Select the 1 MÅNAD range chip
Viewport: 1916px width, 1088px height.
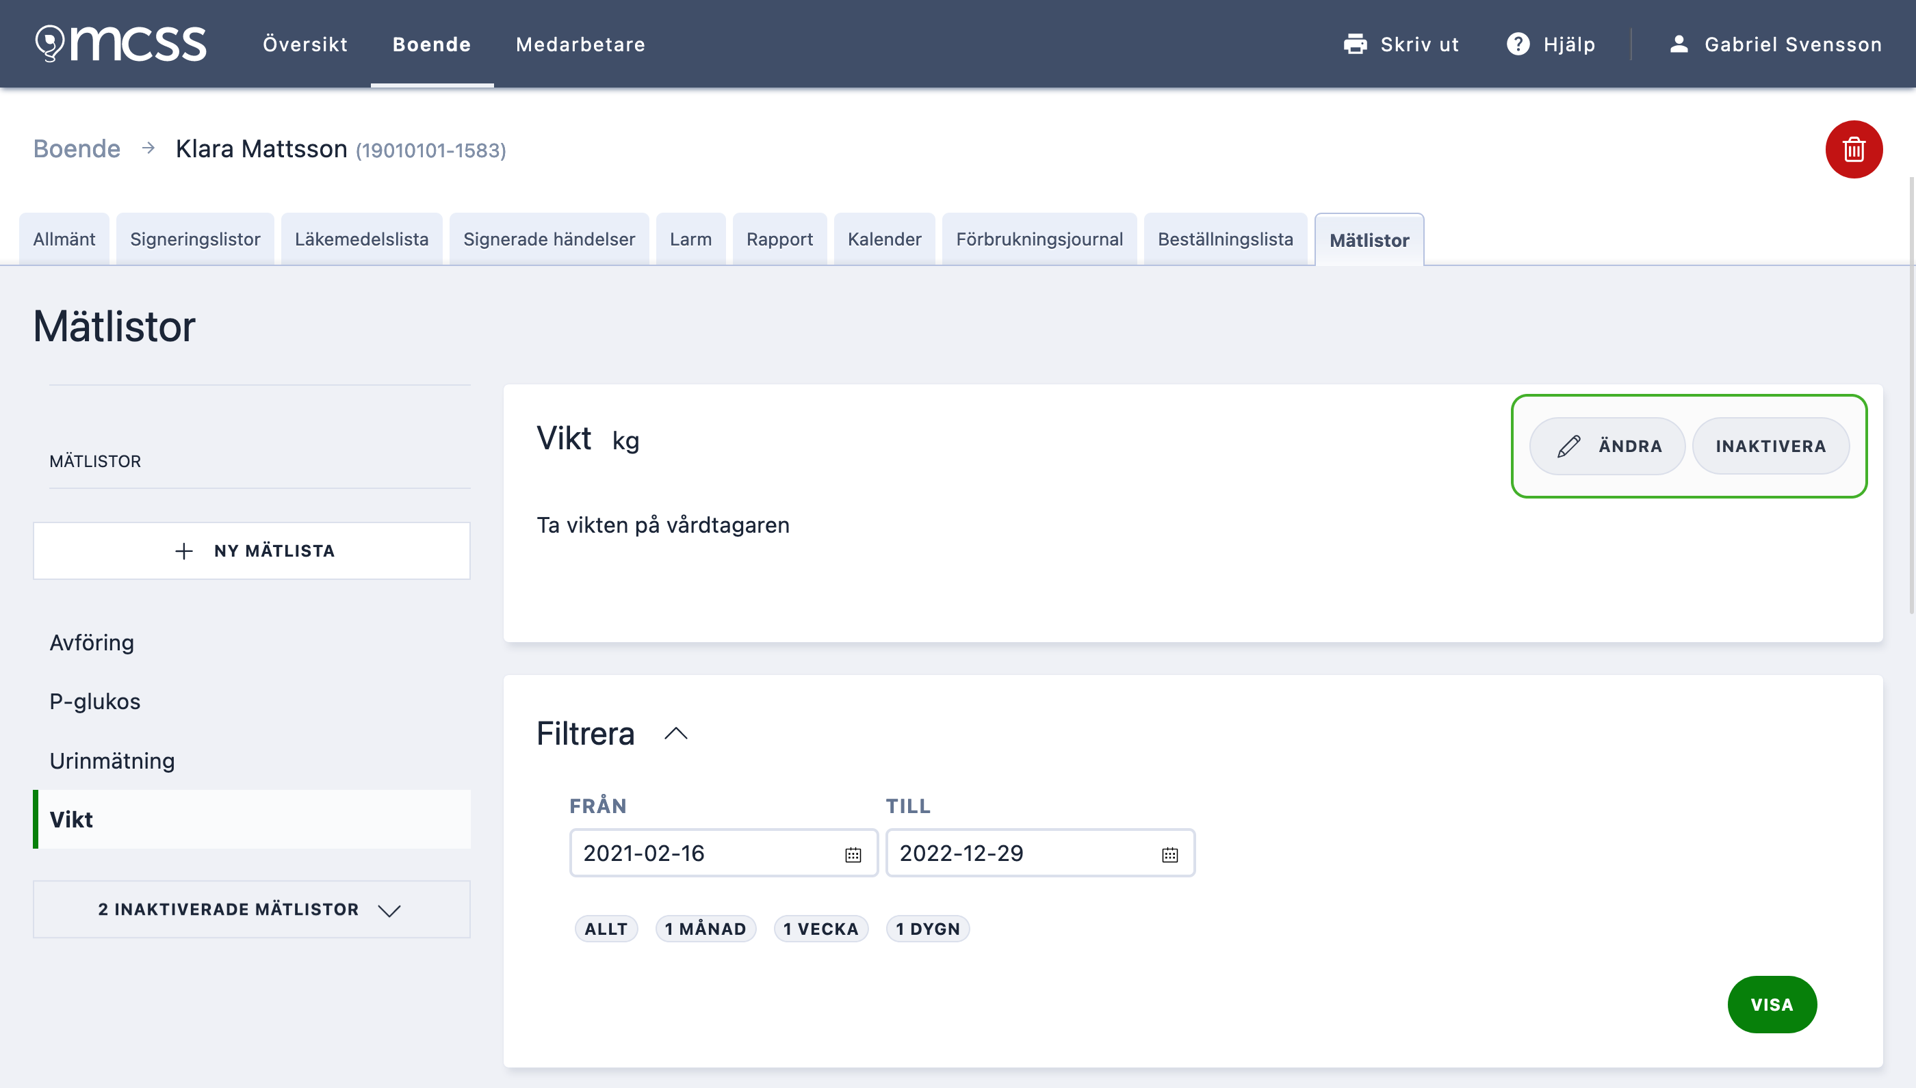705,929
